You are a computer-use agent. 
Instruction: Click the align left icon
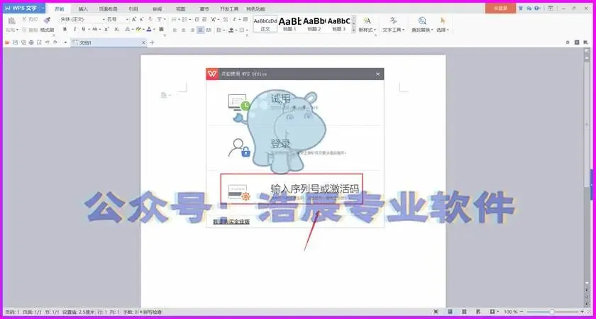pyautogui.click(x=175, y=30)
